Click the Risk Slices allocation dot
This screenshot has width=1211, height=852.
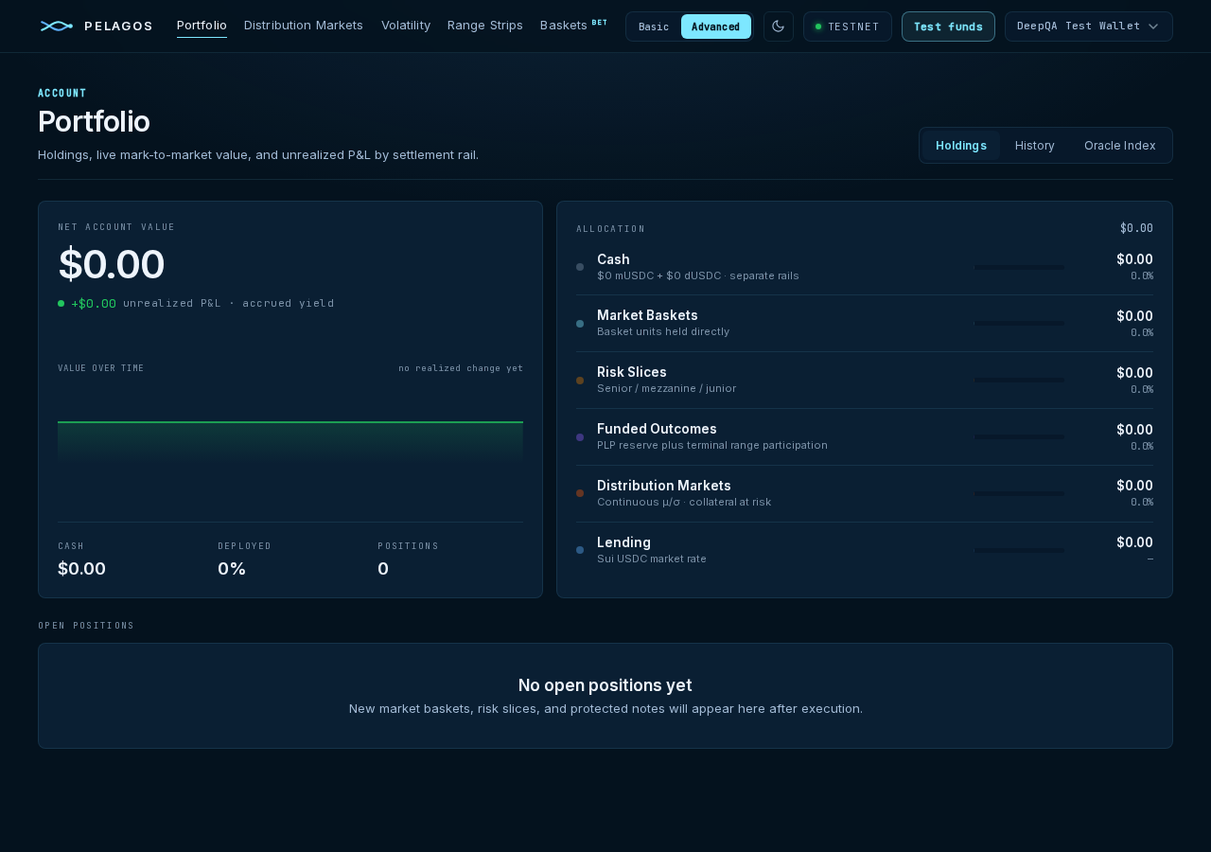pos(580,381)
